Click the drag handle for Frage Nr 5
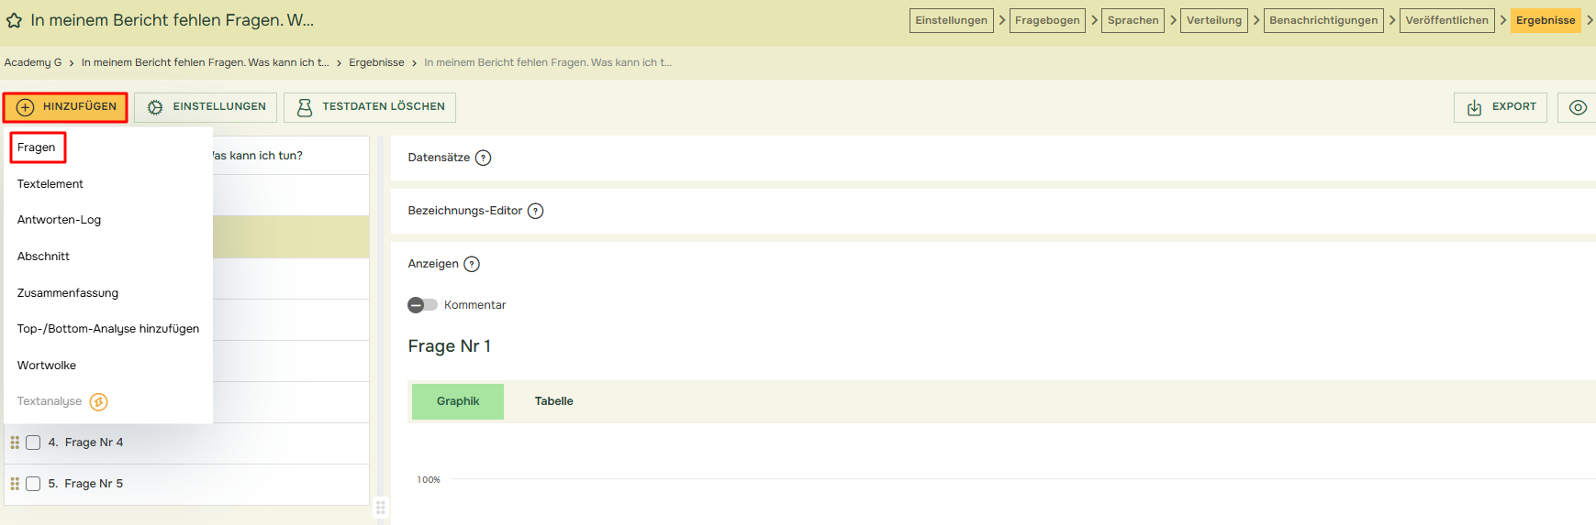The width and height of the screenshot is (1596, 525). (15, 484)
